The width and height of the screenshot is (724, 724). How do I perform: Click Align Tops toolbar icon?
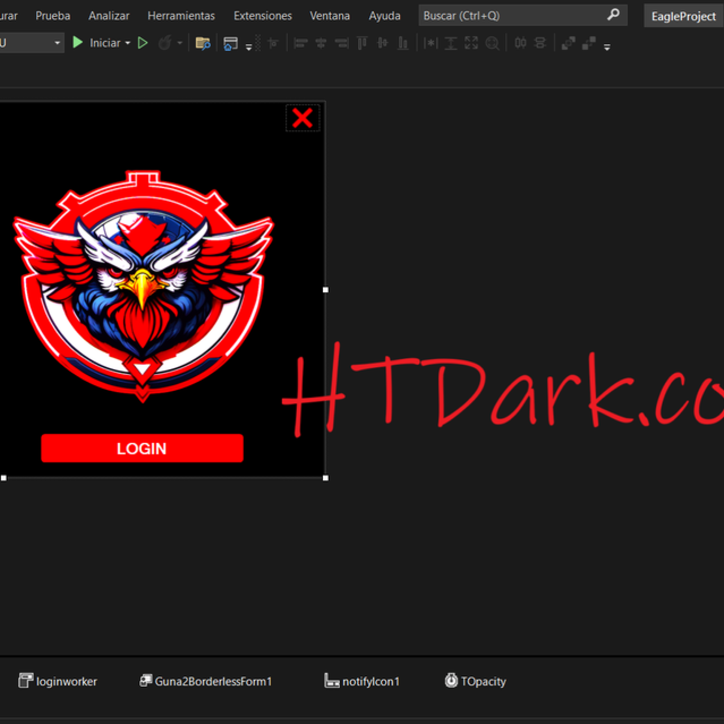pos(362,43)
